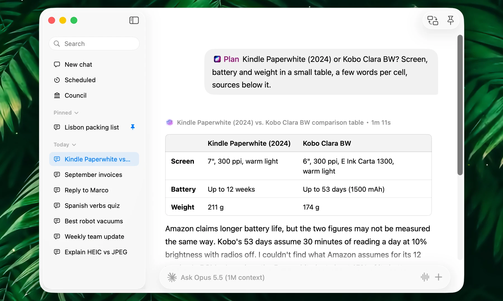Open the Spanish verbs quiz chat
Image resolution: width=503 pixels, height=301 pixels.
[94, 206]
